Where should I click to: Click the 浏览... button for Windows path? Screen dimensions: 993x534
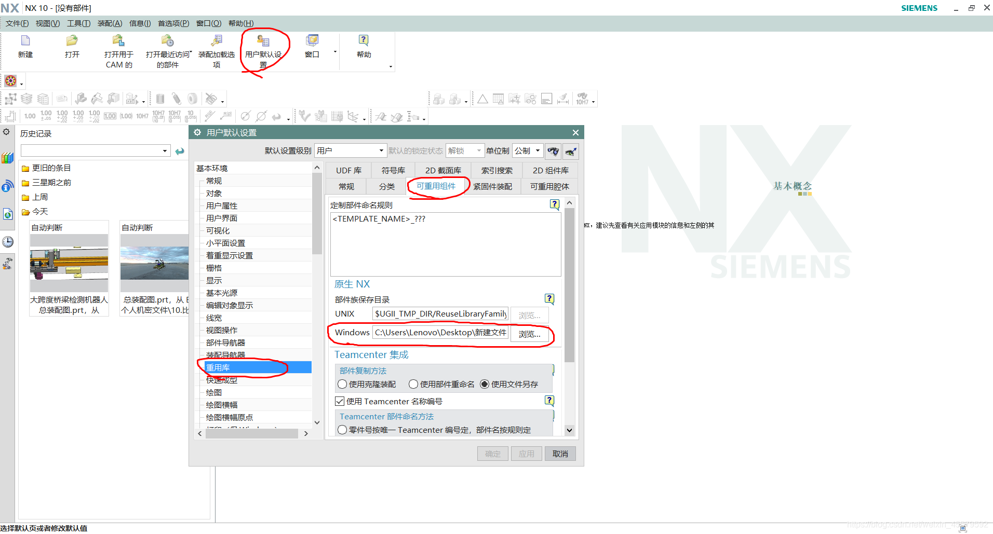[x=529, y=334]
